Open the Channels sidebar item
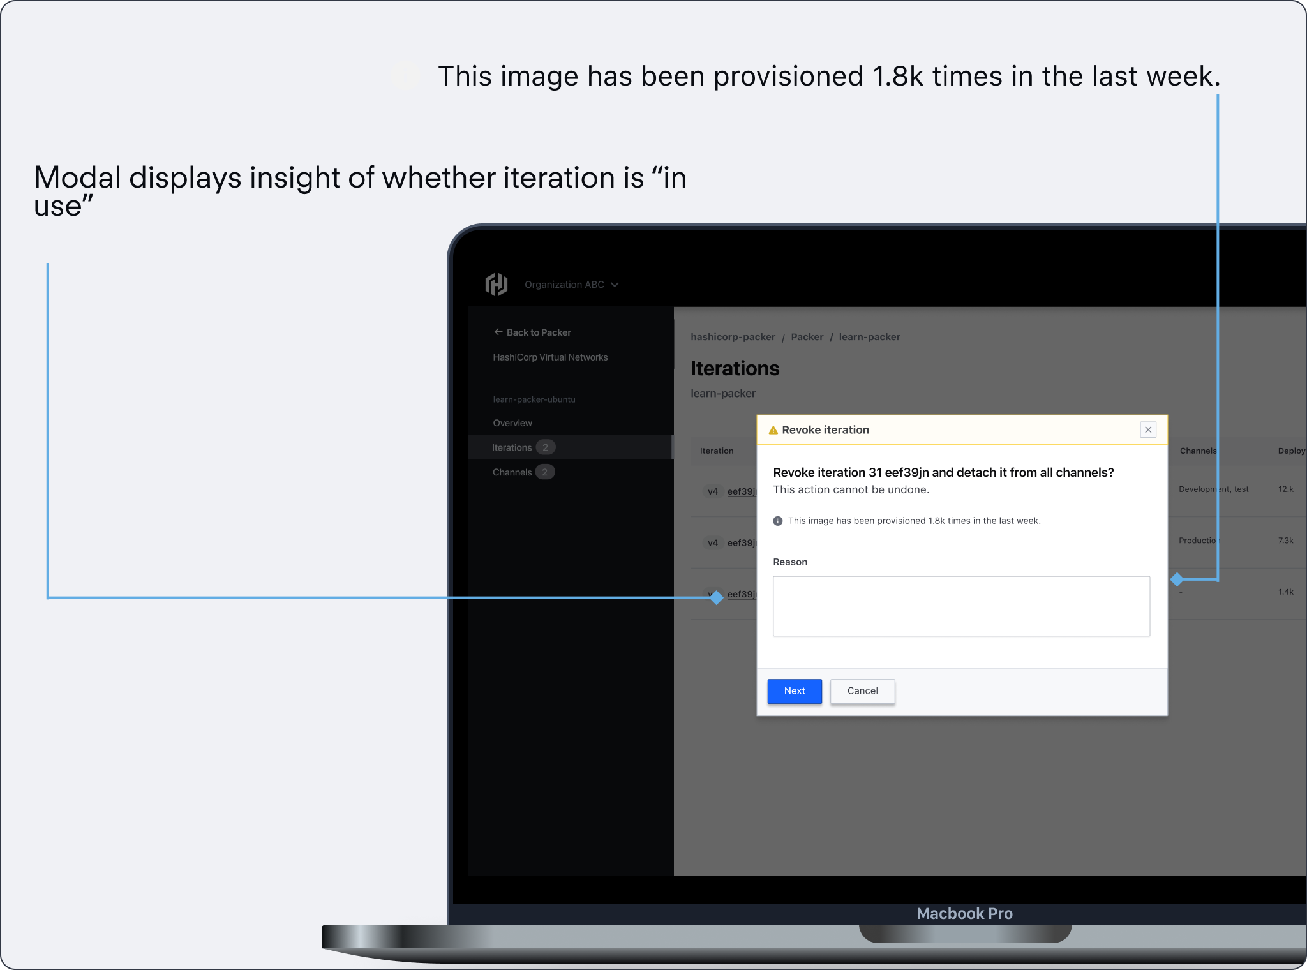 click(512, 472)
